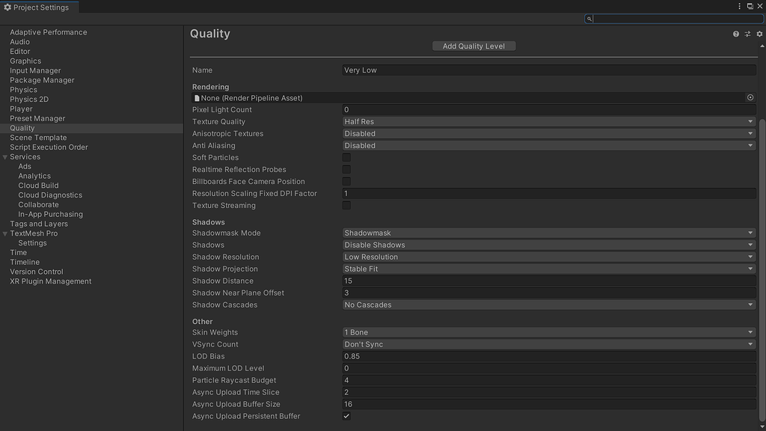Click the search magnifier icon
Image resolution: width=766 pixels, height=431 pixels.
click(x=589, y=19)
